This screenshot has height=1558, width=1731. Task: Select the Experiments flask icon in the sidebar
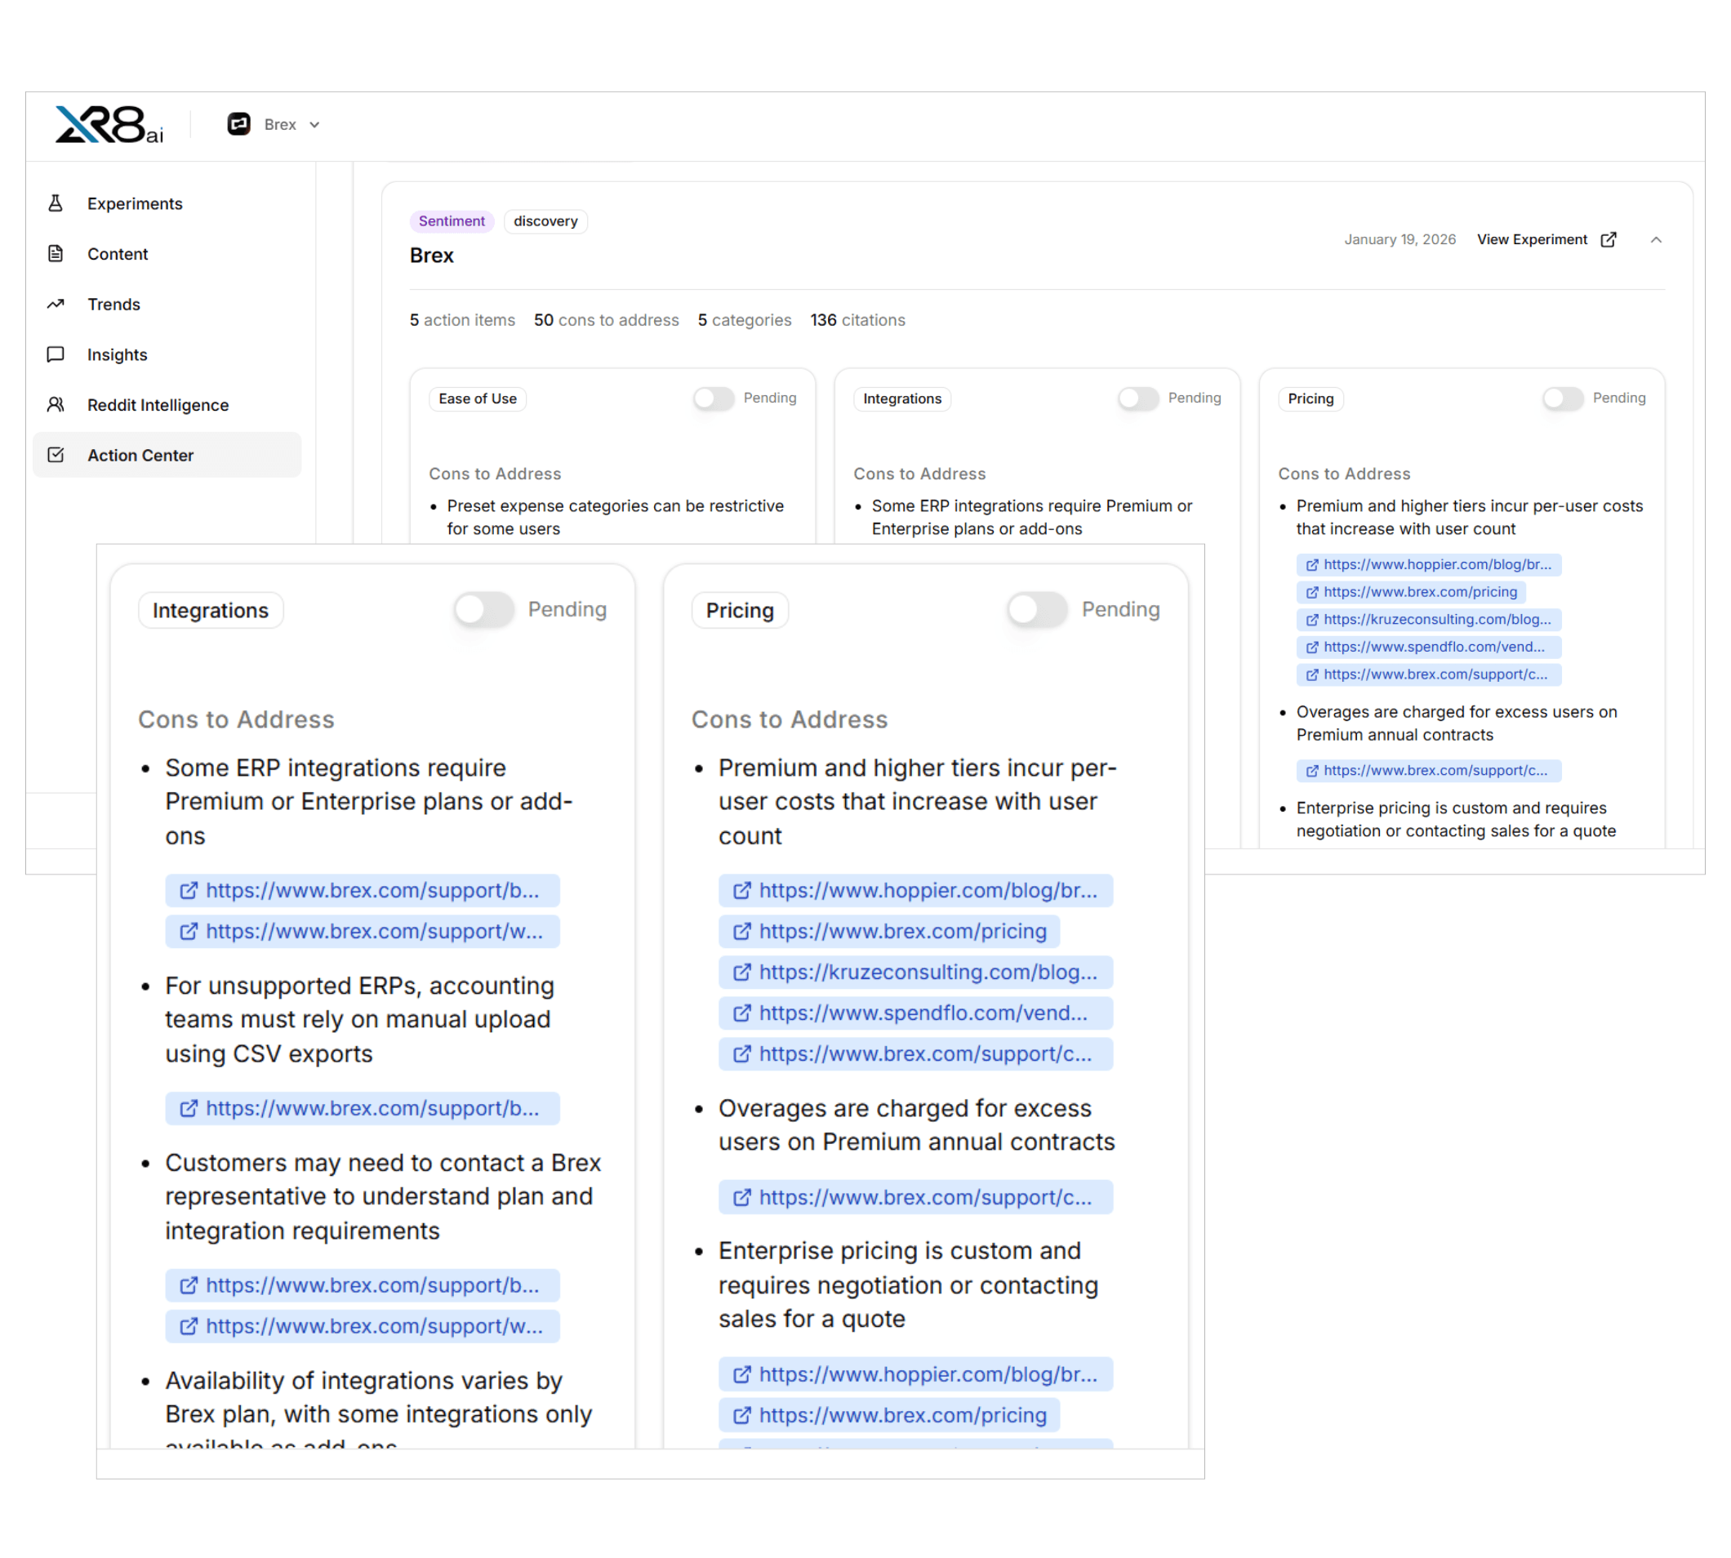click(56, 203)
